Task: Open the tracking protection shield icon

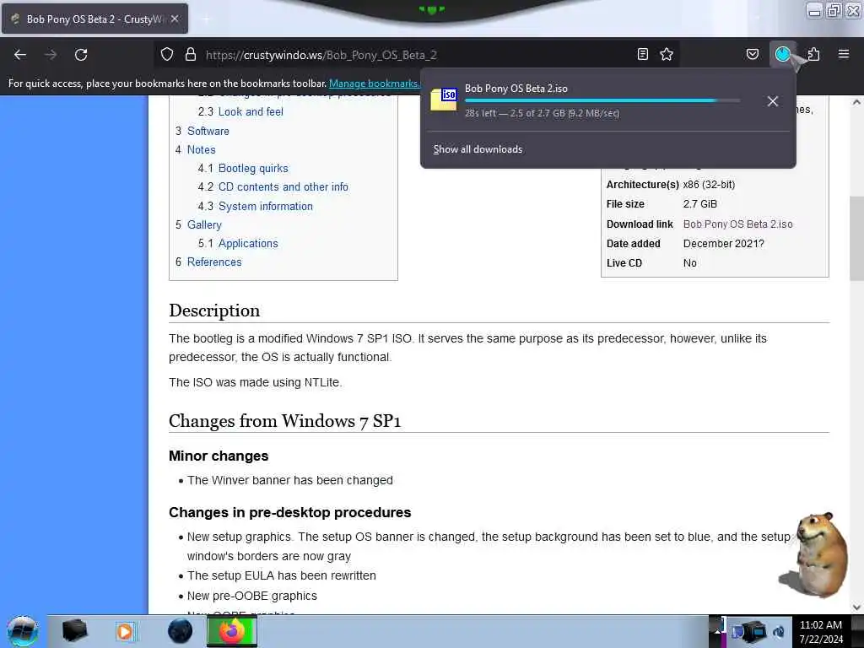Action: 167,55
